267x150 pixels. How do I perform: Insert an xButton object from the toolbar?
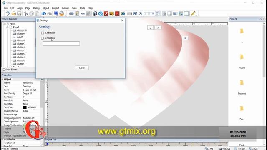[129, 14]
